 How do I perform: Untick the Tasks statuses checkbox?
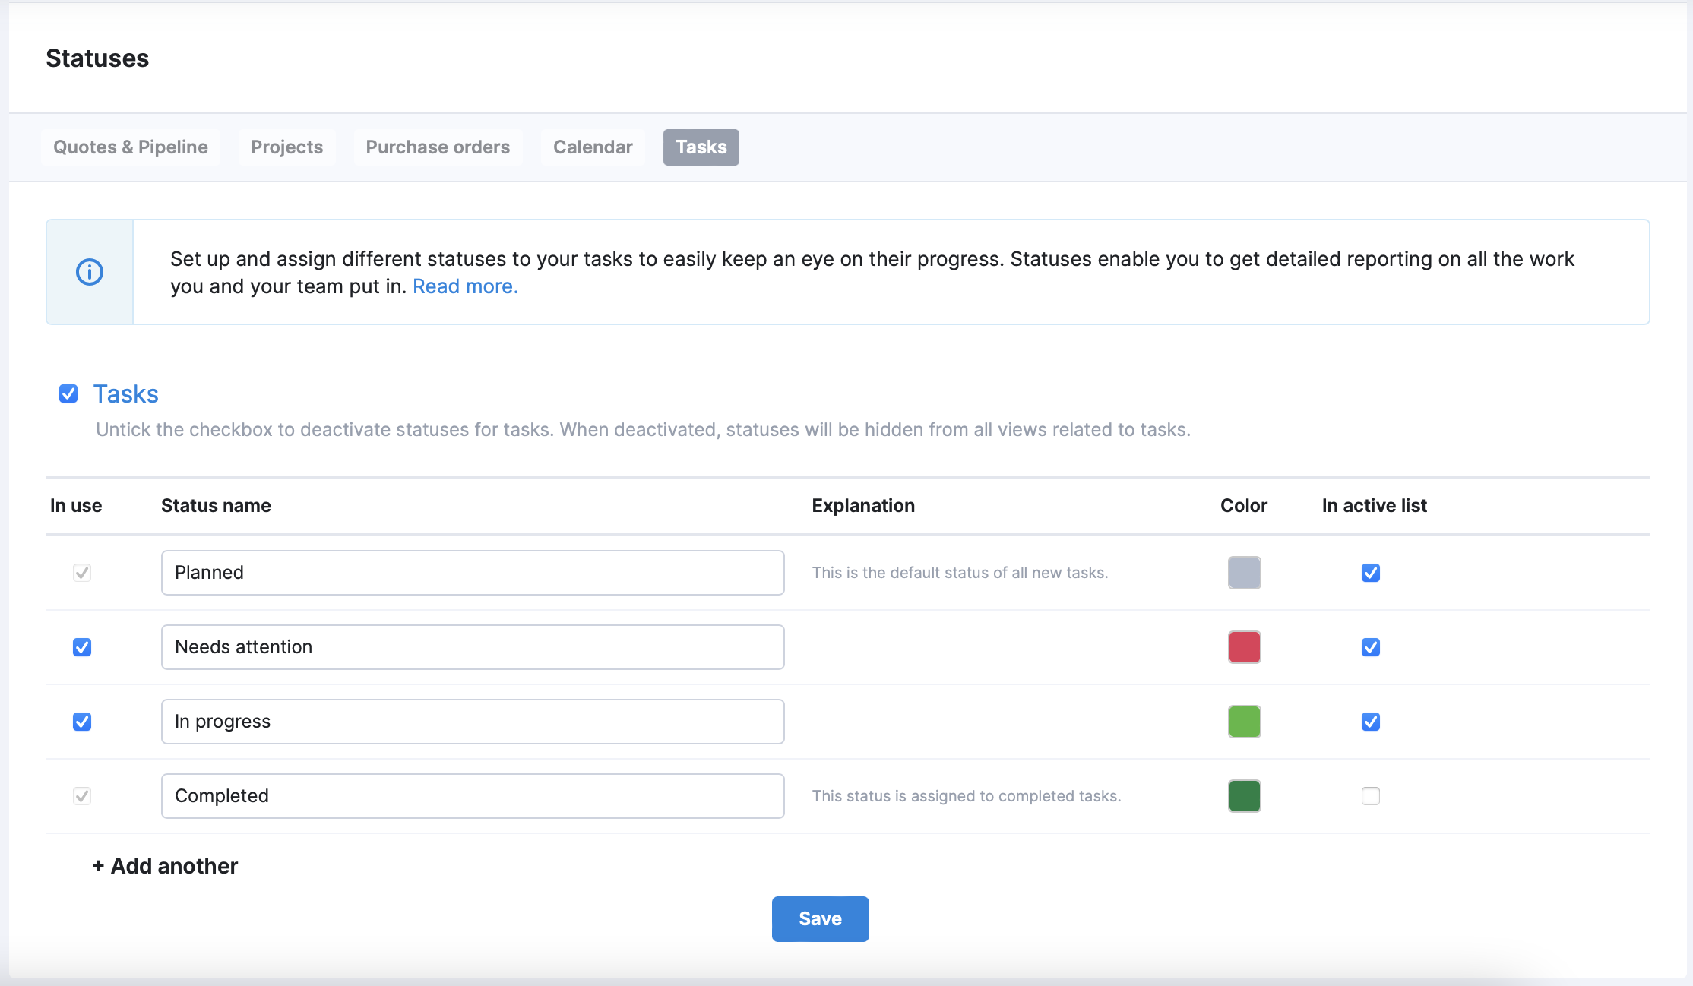tap(68, 393)
